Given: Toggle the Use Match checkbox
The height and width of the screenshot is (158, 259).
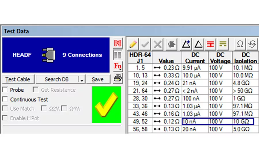Looking at the screenshot, I should [5, 109].
